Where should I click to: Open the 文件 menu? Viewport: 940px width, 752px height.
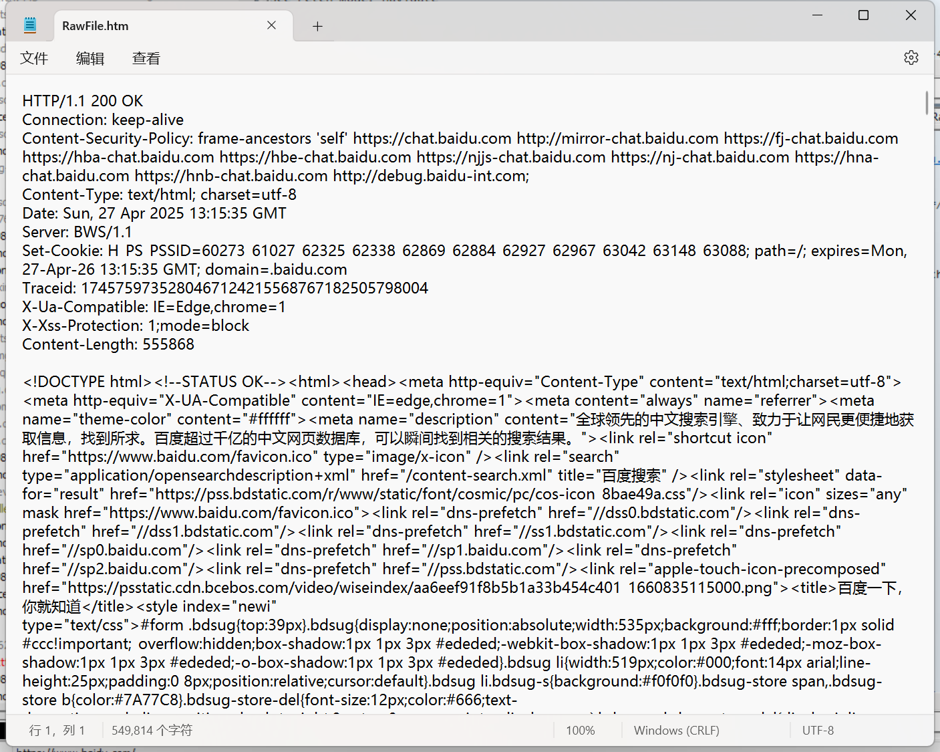coord(34,58)
